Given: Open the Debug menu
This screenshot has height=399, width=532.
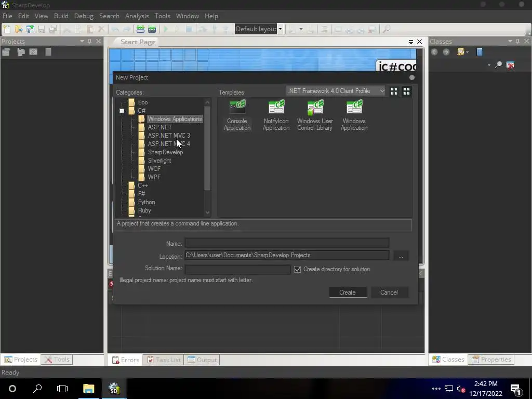Looking at the screenshot, I should [x=84, y=16].
